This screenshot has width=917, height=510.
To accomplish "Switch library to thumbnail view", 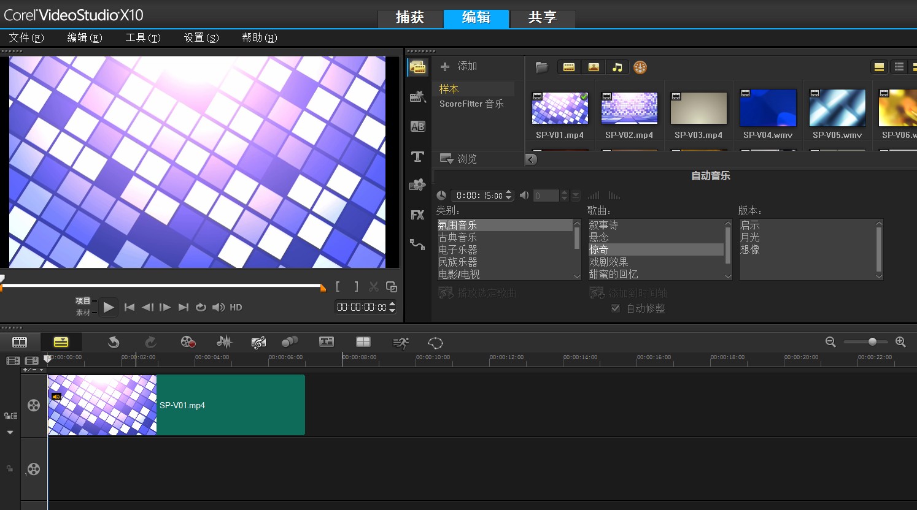I will (879, 67).
